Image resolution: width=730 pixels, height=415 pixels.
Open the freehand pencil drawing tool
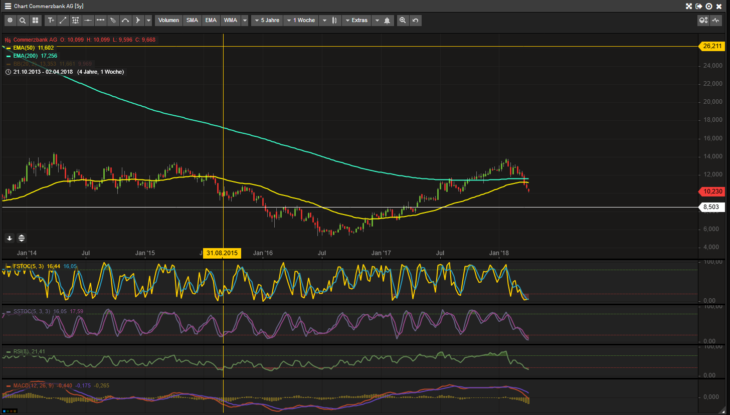[112, 20]
